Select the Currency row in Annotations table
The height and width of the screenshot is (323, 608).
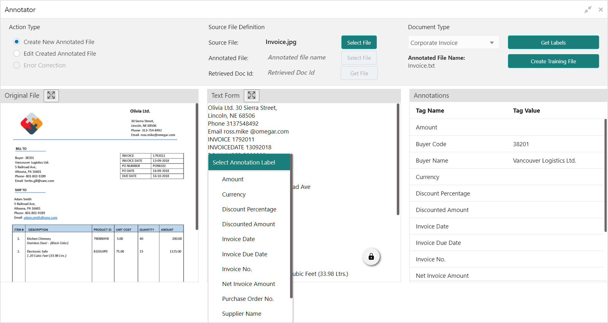[x=507, y=177]
